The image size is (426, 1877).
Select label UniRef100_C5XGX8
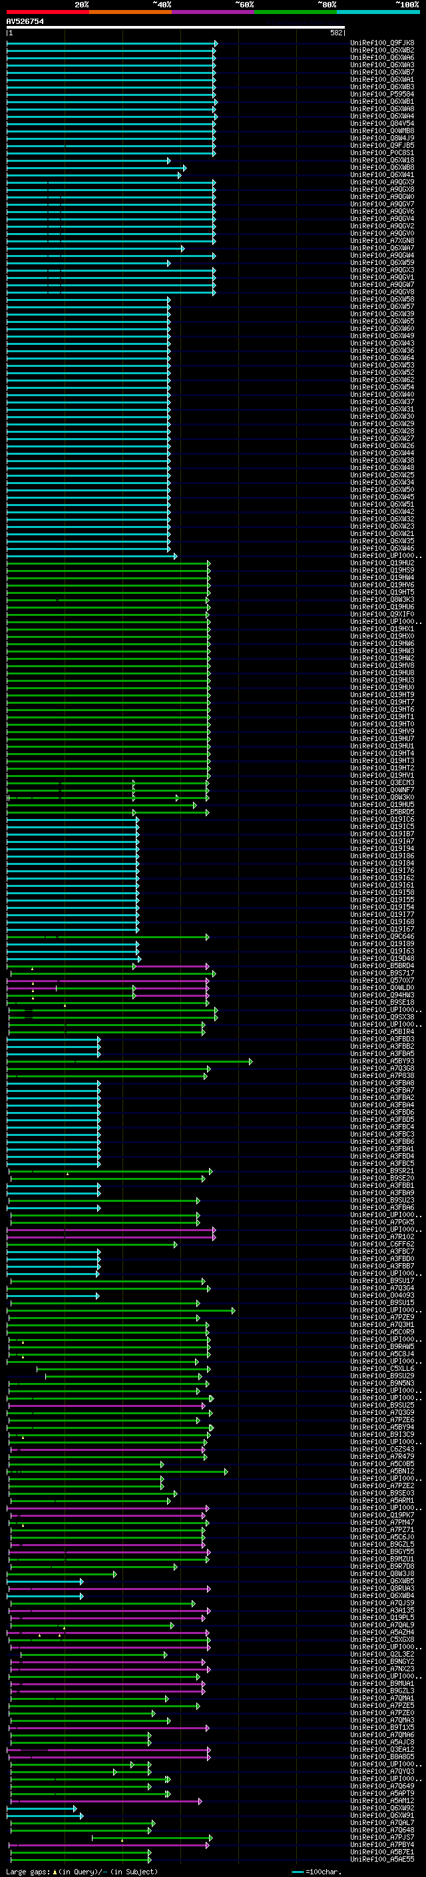pos(382,1639)
